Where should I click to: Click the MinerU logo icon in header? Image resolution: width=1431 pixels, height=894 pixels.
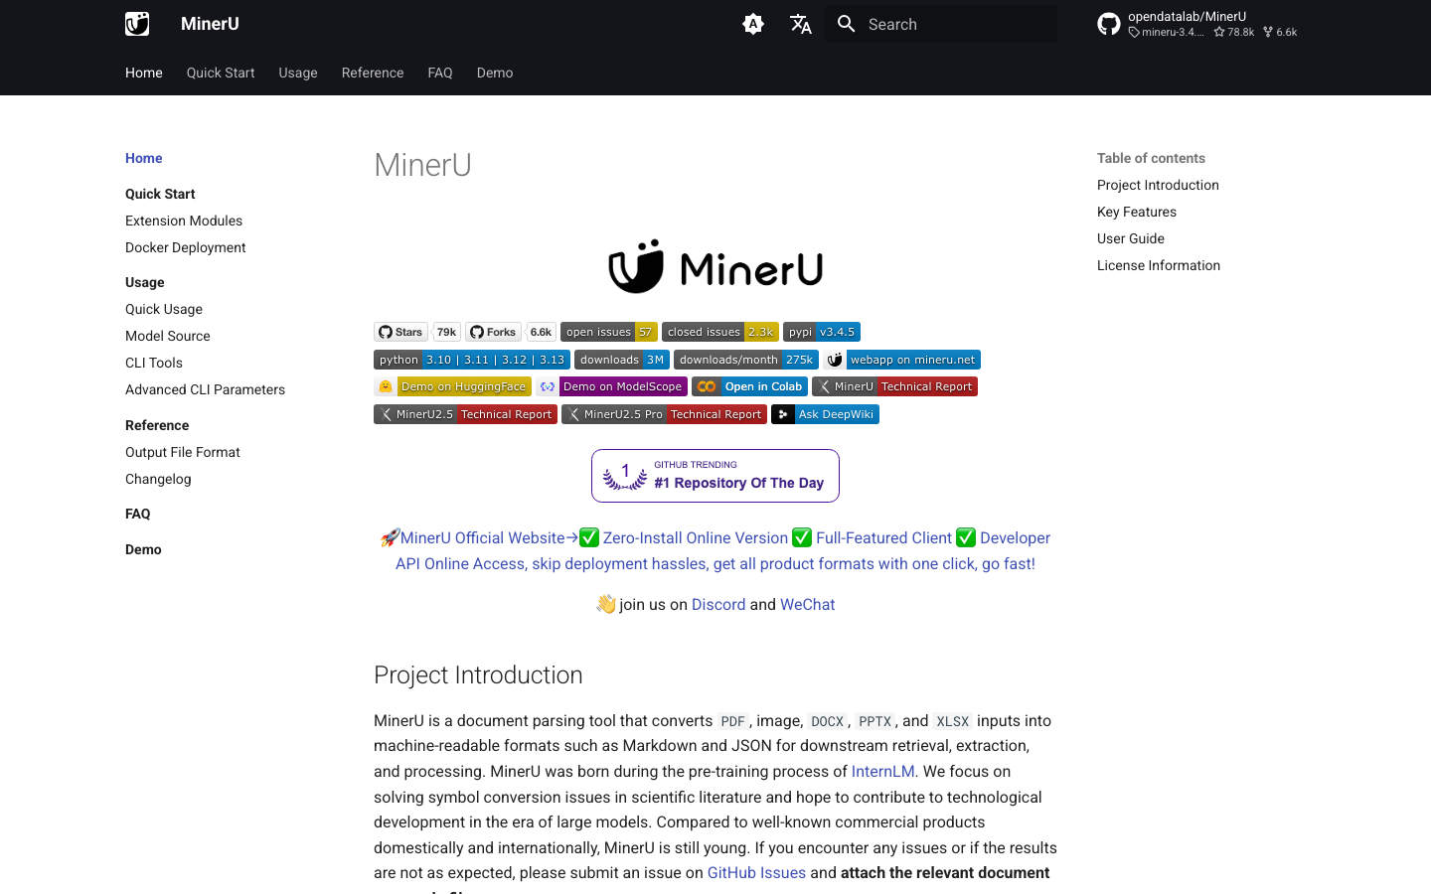[x=137, y=24]
